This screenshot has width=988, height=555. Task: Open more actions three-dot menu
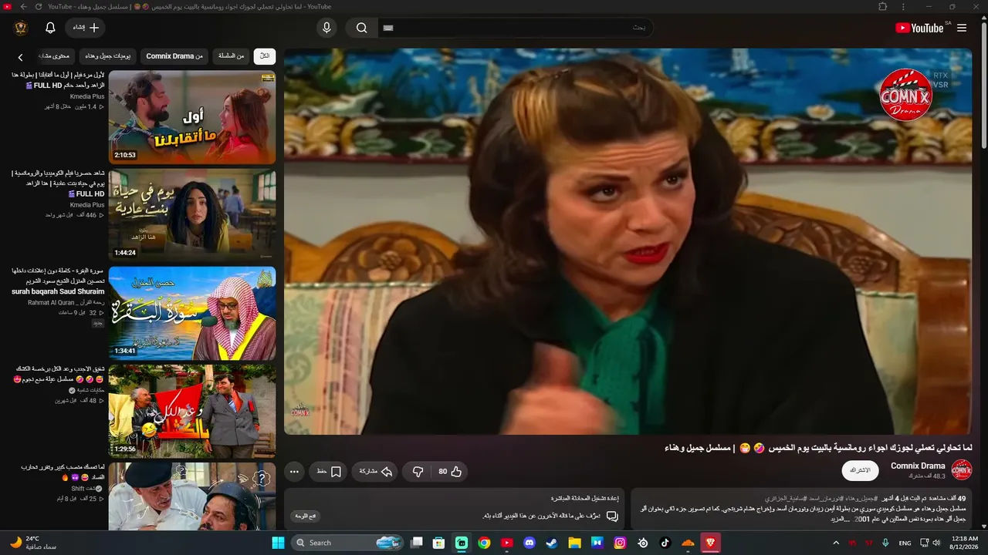point(294,471)
